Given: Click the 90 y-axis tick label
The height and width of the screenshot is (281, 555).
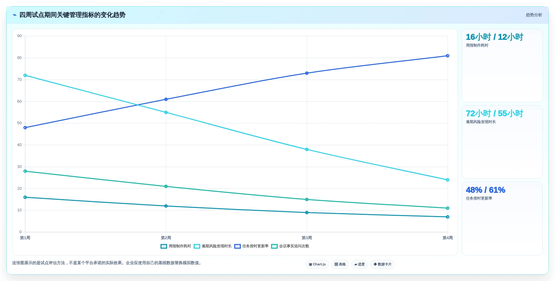Looking at the screenshot, I should pos(20,36).
